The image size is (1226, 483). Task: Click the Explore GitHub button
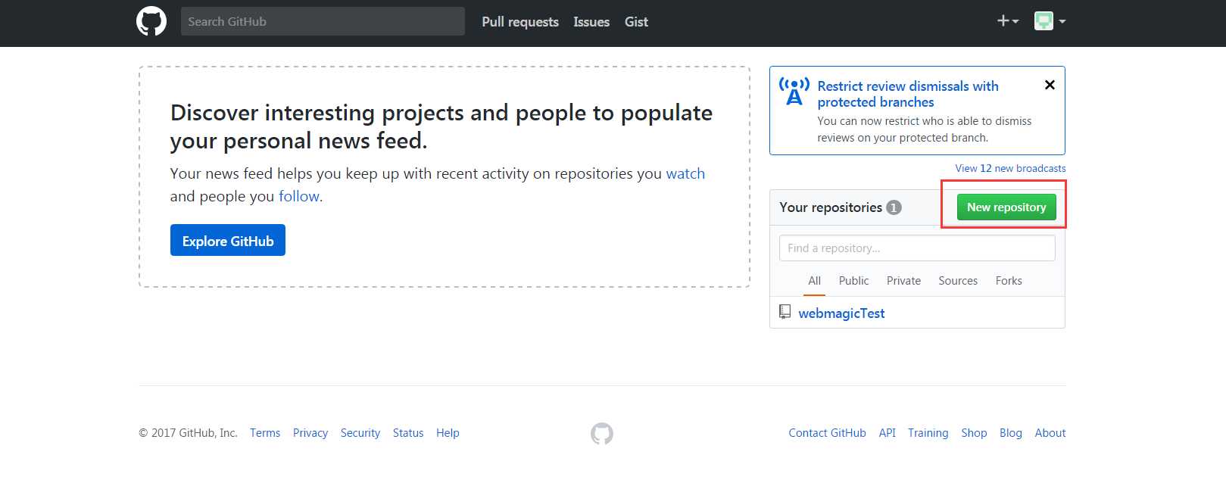click(228, 240)
